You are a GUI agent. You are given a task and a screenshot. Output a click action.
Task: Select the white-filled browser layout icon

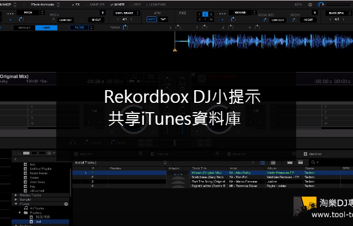(26, 153)
